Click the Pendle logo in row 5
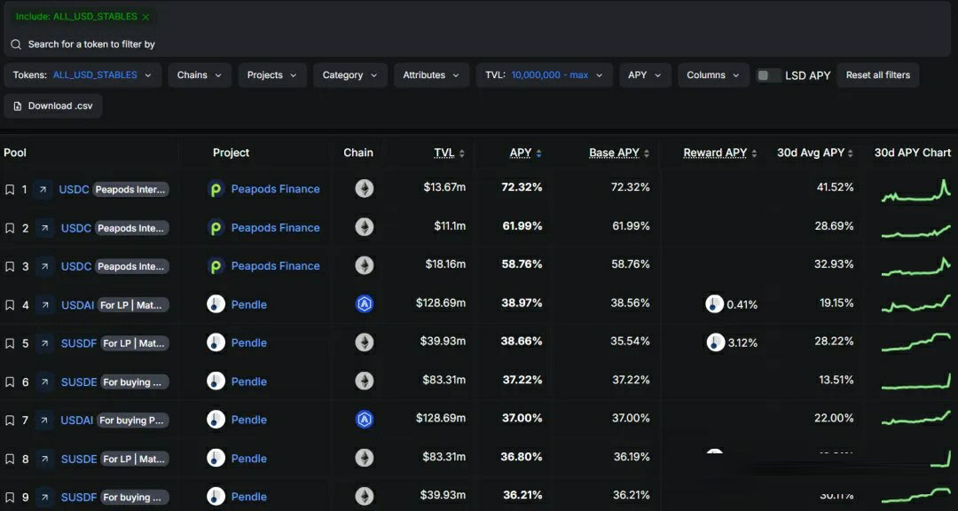Image resolution: width=958 pixels, height=511 pixels. (x=216, y=343)
